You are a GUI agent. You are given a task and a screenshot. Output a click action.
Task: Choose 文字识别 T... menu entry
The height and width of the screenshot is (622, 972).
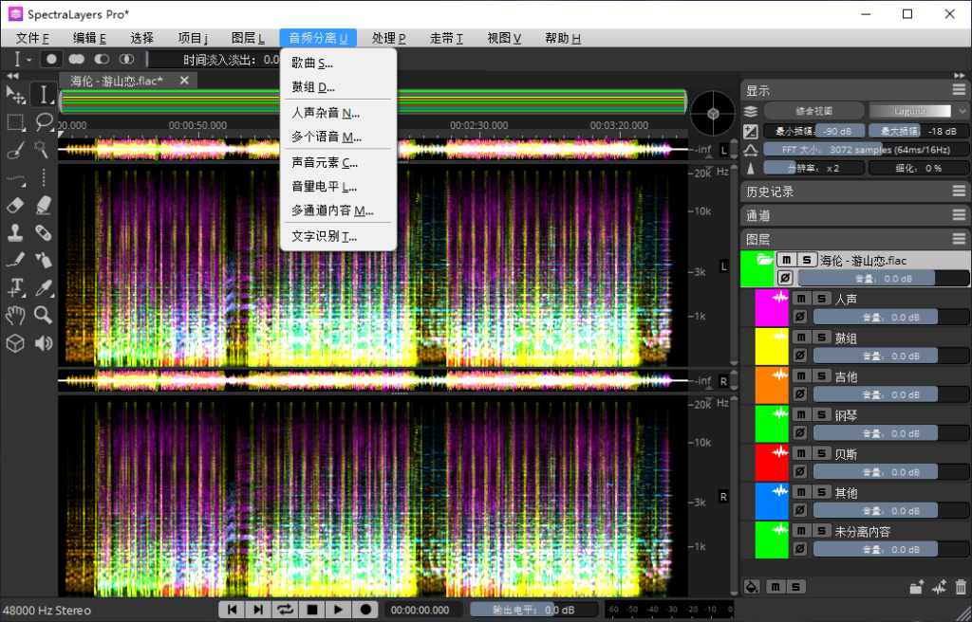pos(338,237)
